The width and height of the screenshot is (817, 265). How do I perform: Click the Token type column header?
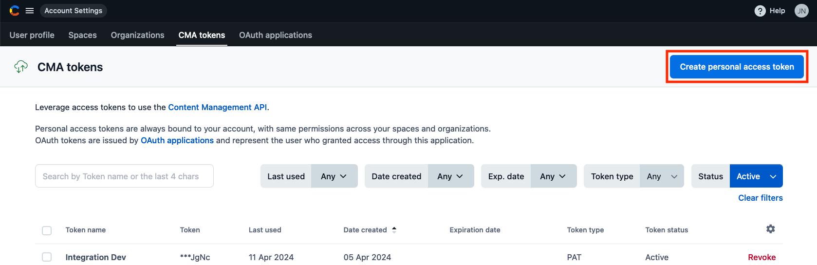coord(585,230)
